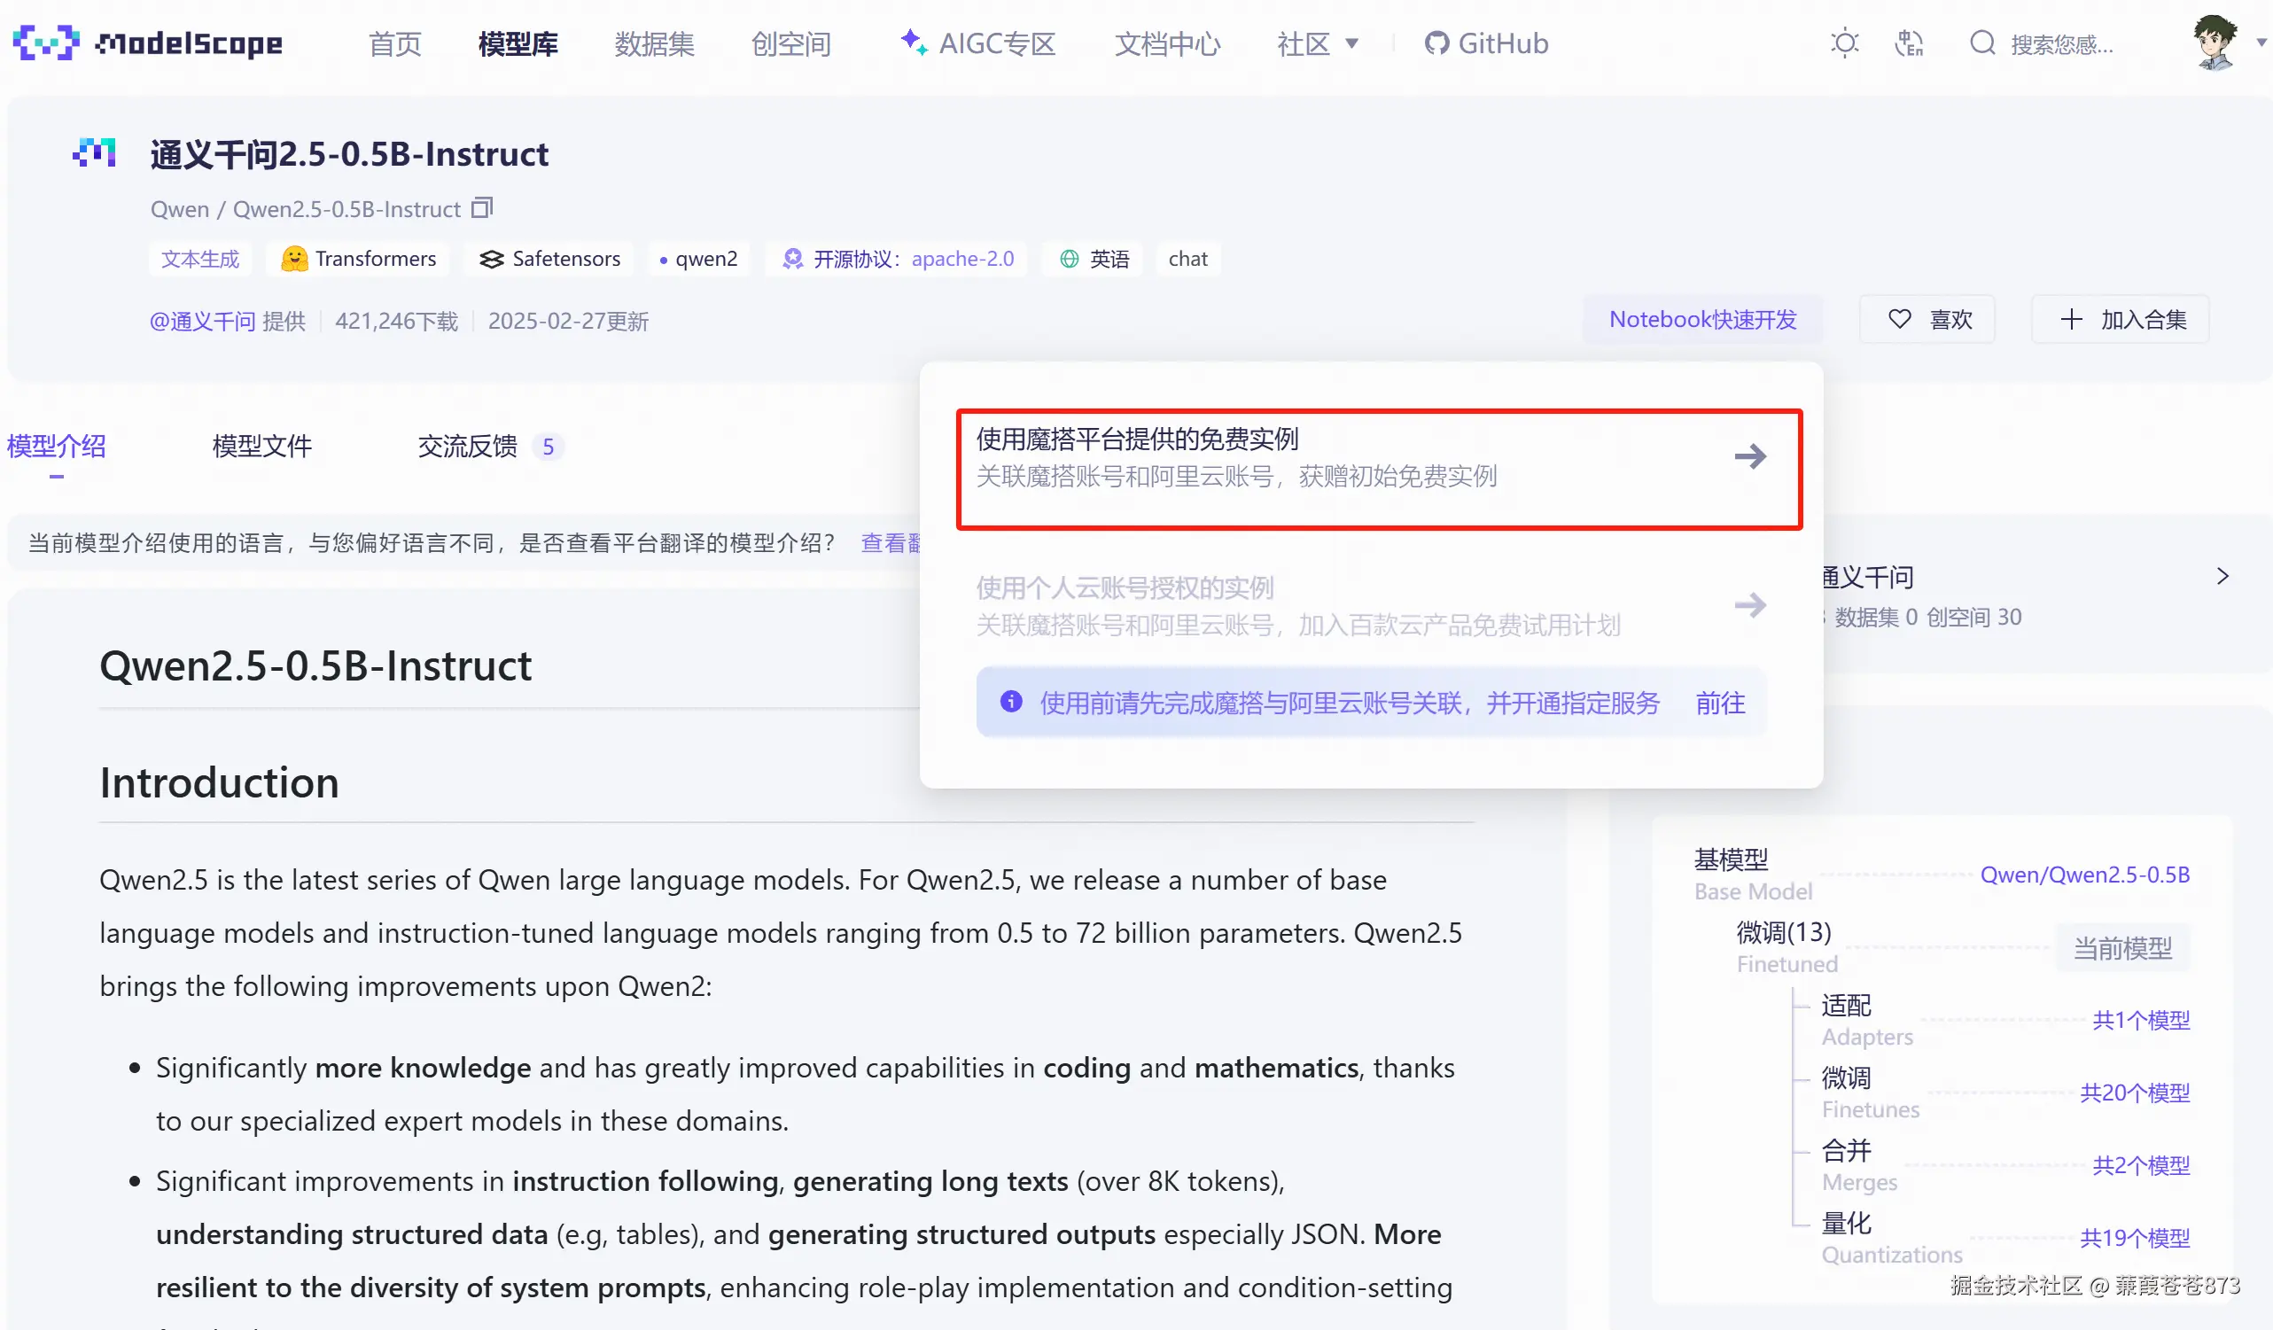This screenshot has height=1330, width=2273.
Task: Click the Notebook快速开发 button
Action: 1702,319
